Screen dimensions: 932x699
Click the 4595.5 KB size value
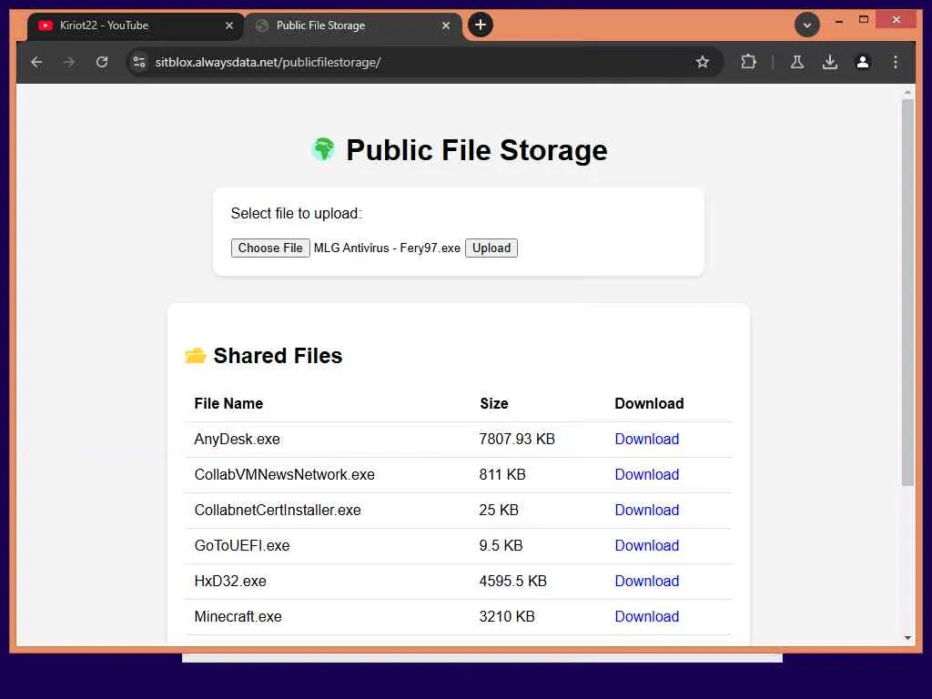click(x=513, y=582)
